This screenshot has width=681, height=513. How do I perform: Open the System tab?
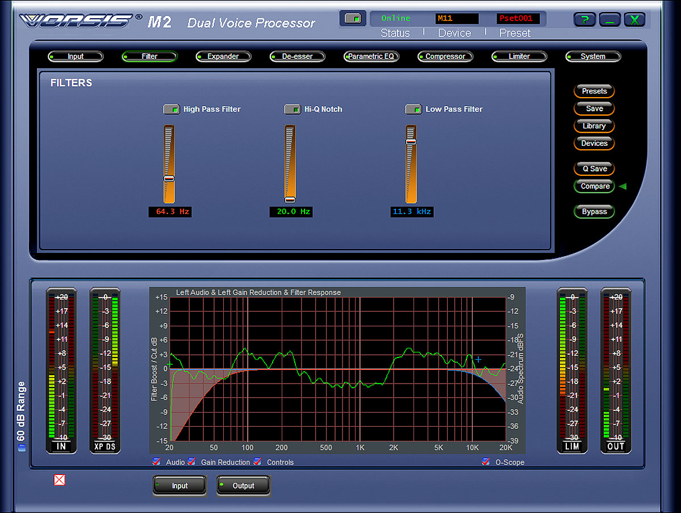[594, 56]
